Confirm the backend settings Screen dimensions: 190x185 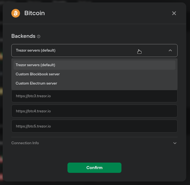[94, 168]
